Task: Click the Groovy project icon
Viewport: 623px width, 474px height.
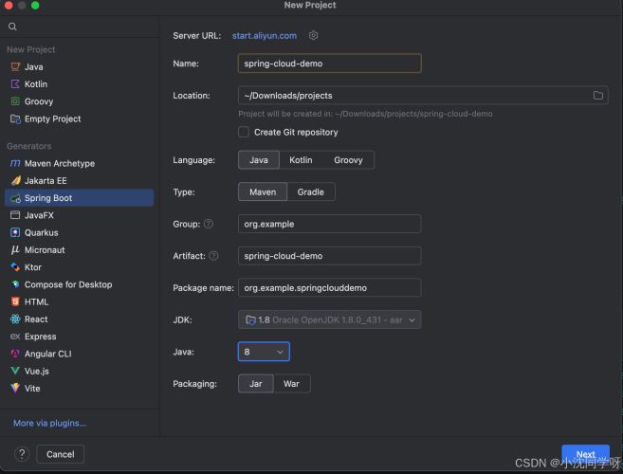Action: pos(15,101)
